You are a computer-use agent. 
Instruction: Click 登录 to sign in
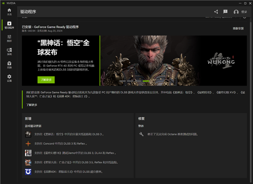(x=244, y=12)
